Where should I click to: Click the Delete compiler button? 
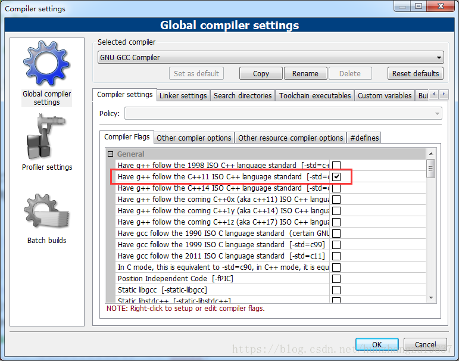coord(350,73)
